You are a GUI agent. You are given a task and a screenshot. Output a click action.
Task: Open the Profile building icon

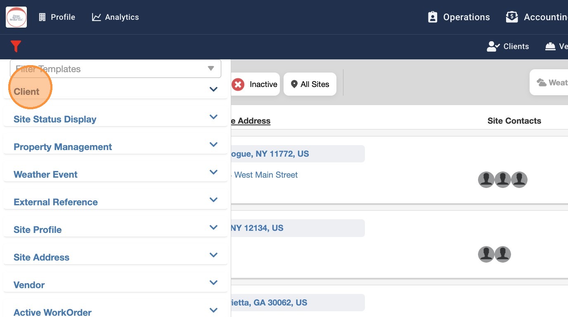(x=42, y=17)
